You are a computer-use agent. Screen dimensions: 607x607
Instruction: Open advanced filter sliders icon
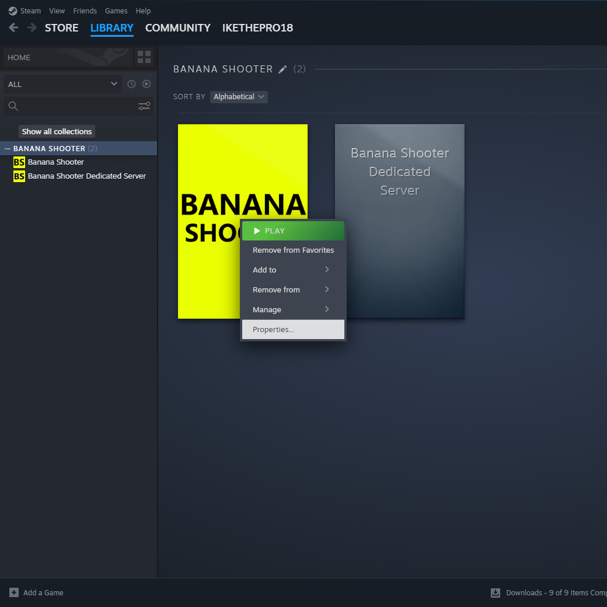pos(144,106)
